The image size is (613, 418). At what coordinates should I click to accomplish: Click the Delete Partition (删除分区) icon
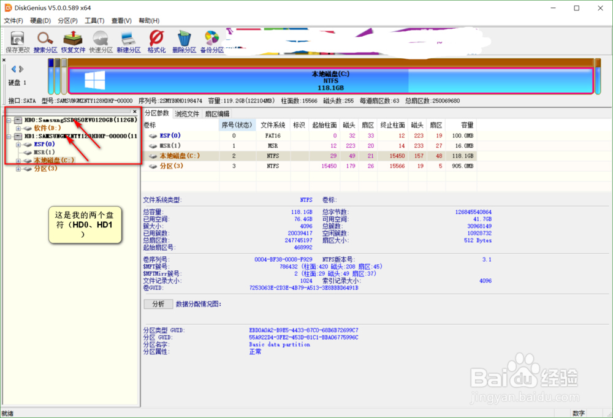(184, 42)
